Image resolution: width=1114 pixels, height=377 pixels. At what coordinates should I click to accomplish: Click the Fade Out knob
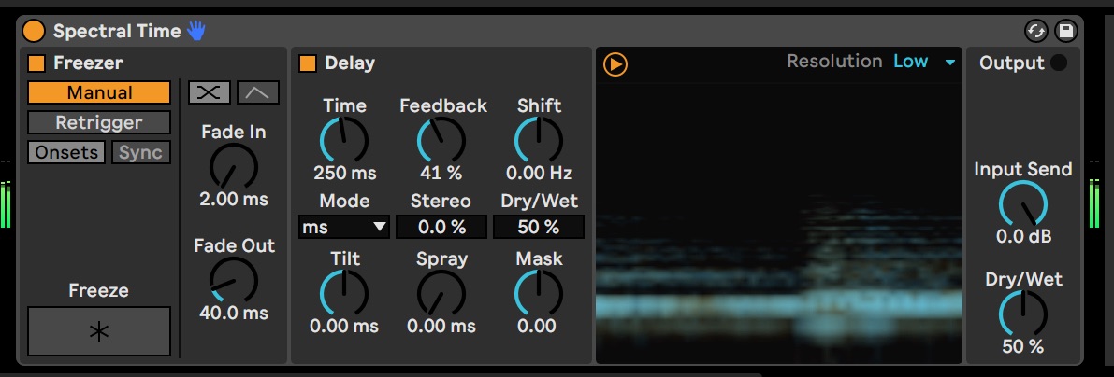pyautogui.click(x=233, y=281)
